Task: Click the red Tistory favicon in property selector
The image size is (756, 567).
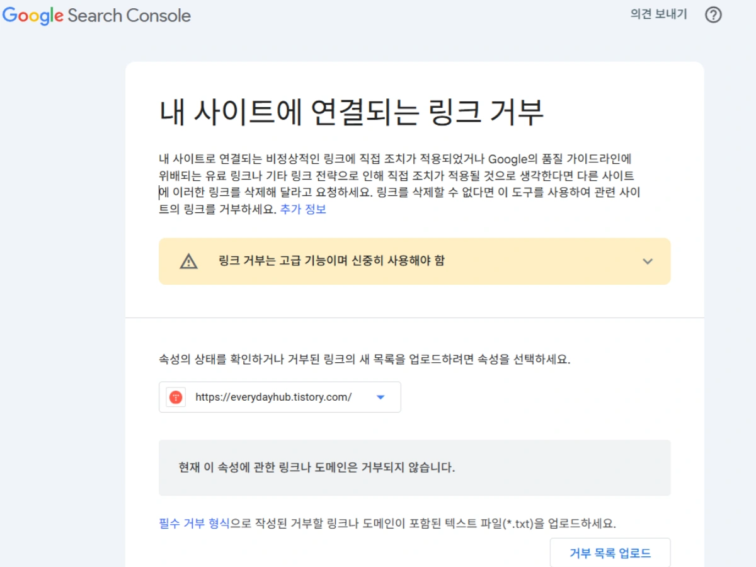Action: (x=176, y=397)
